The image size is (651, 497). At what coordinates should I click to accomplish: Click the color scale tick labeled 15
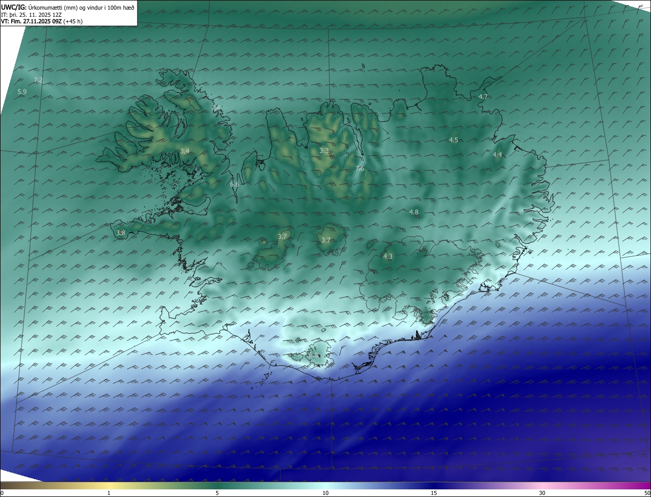point(434,493)
